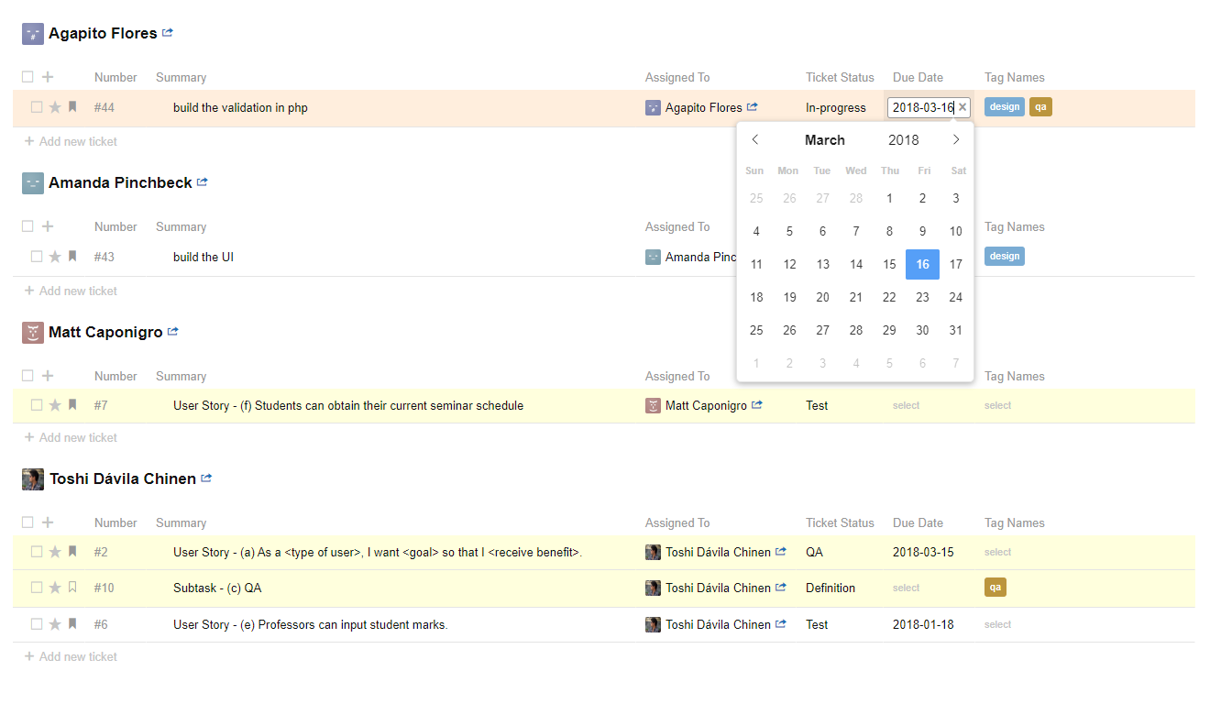Clear the due date 2018-03-16 field
This screenshot has width=1210, height=715.
pyautogui.click(x=962, y=107)
